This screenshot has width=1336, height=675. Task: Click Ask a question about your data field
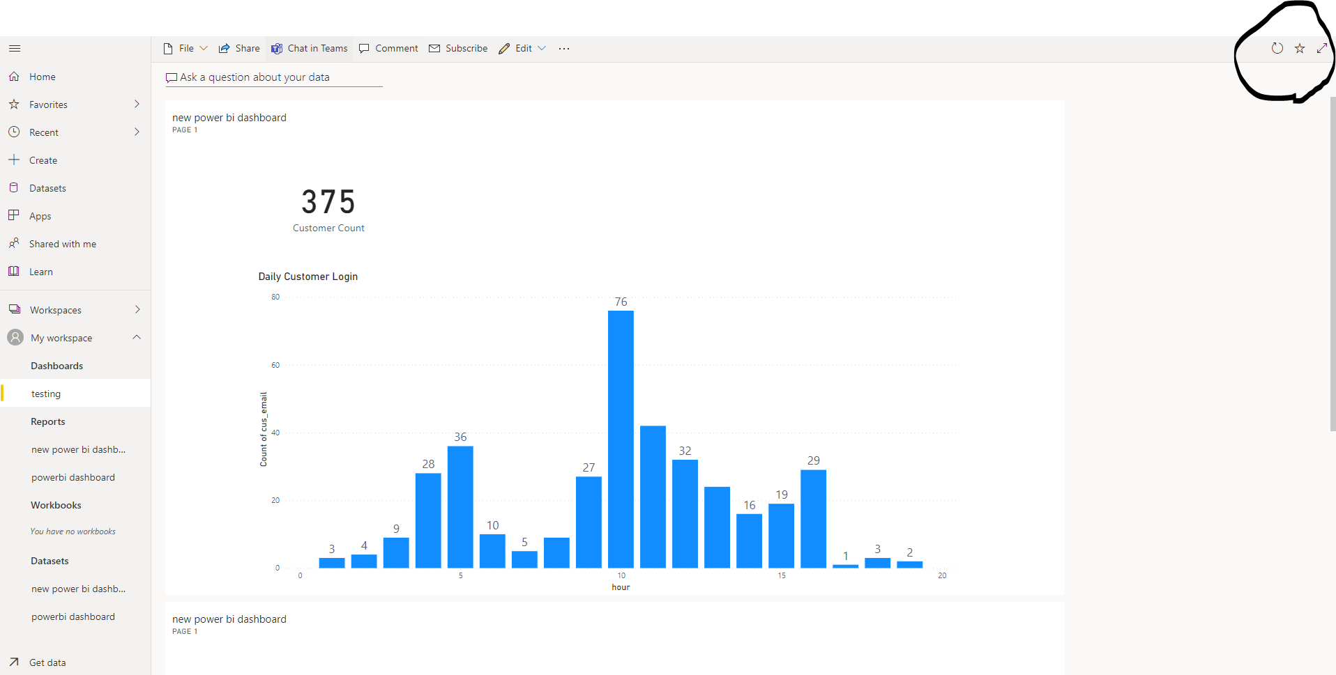pyautogui.click(x=274, y=77)
